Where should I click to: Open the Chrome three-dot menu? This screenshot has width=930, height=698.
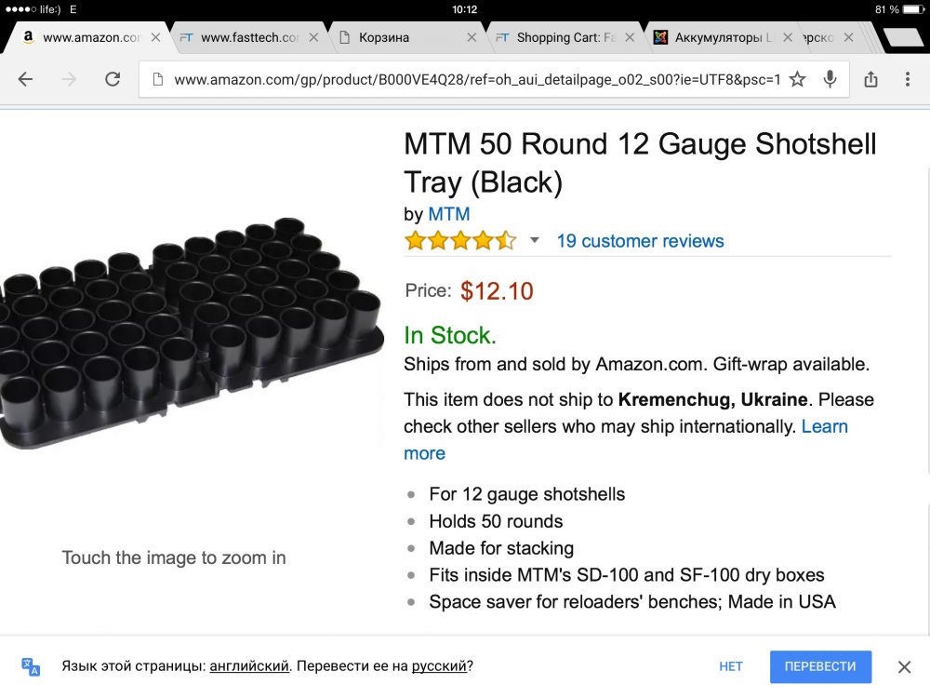click(906, 79)
